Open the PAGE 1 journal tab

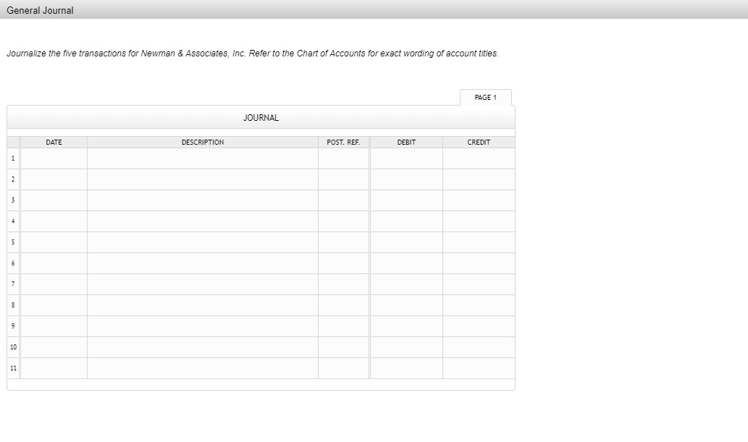[x=486, y=97]
